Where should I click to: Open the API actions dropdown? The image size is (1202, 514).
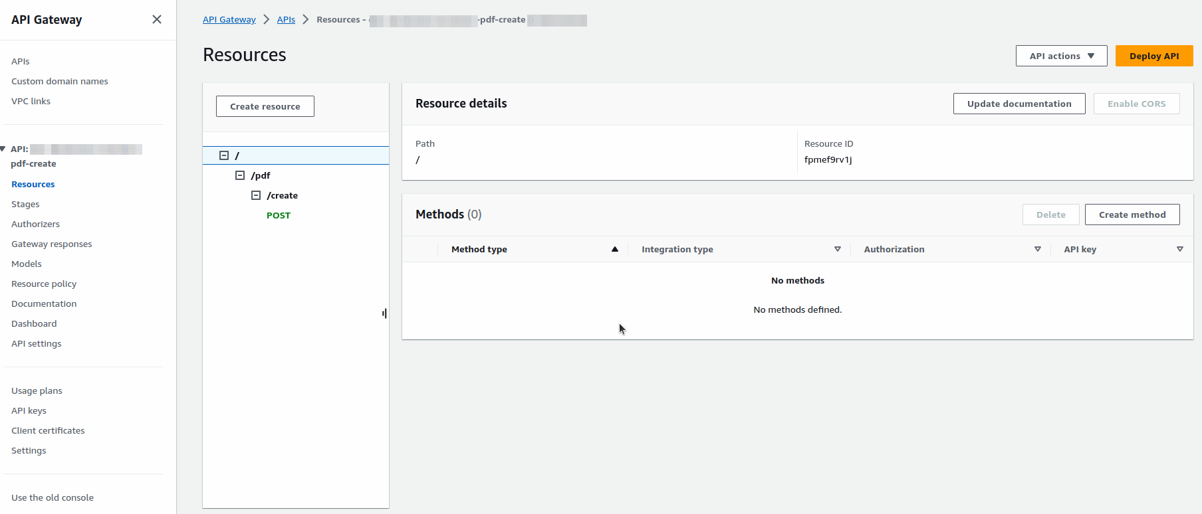[1061, 56]
